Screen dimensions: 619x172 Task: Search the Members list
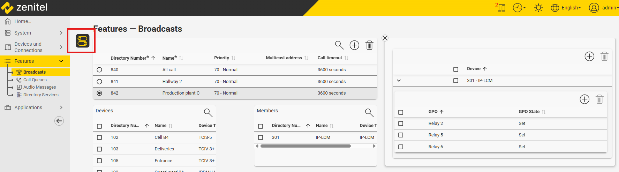pos(369,112)
